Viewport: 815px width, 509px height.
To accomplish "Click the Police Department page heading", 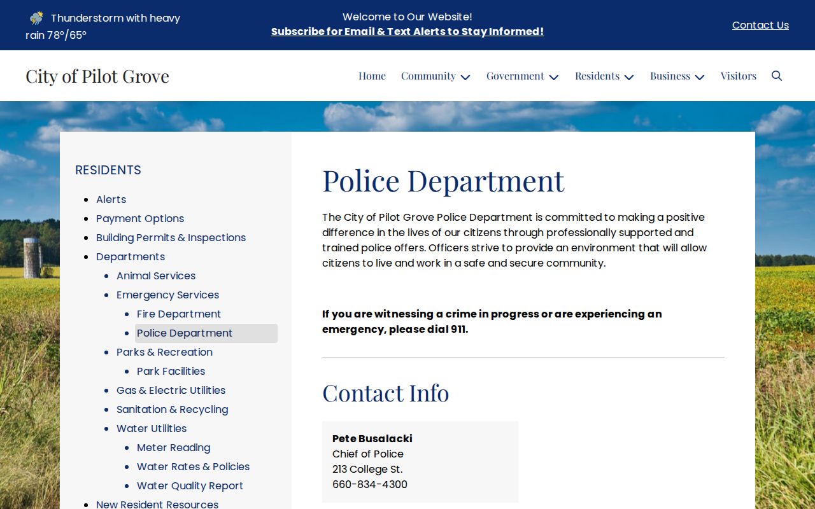I will point(443,180).
